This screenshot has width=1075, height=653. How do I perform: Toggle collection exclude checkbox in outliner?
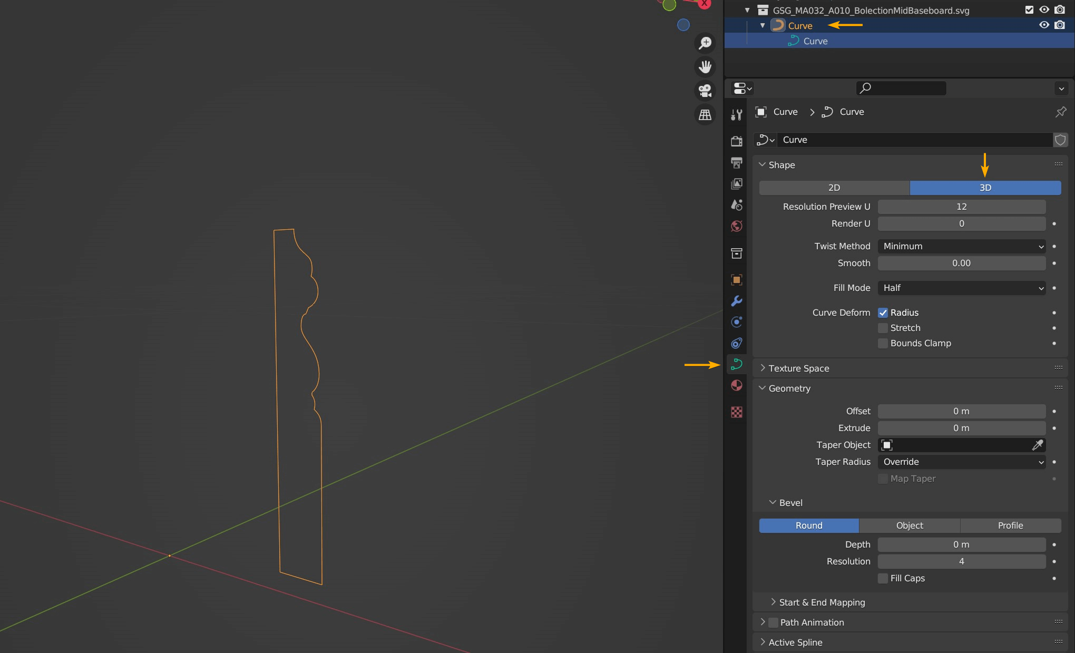coord(1029,10)
